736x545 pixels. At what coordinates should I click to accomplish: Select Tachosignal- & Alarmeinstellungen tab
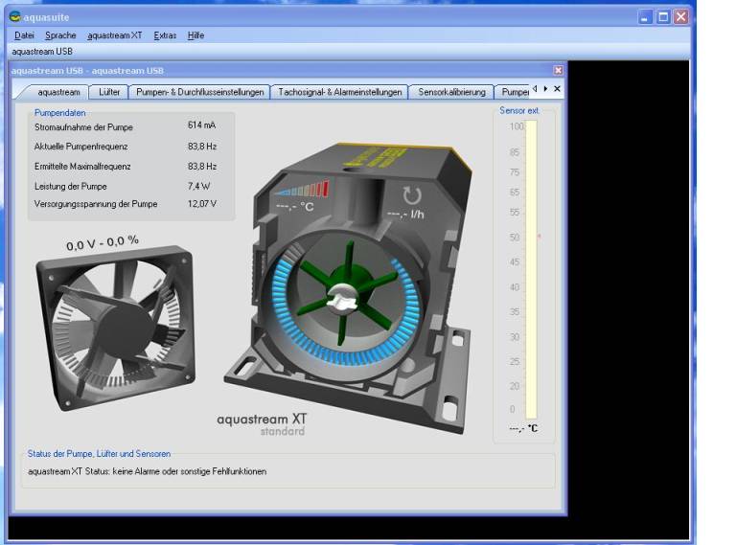click(x=339, y=92)
